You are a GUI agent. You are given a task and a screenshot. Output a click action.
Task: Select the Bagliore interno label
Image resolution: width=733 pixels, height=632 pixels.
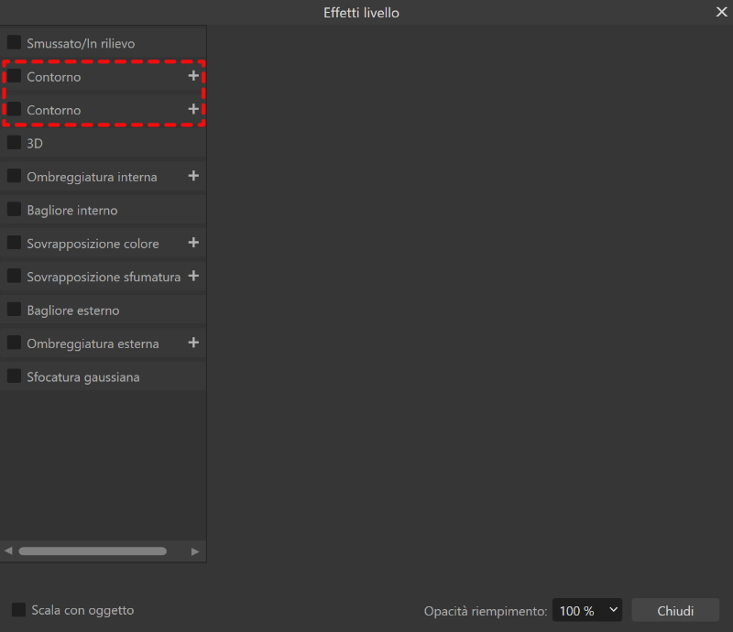pyautogui.click(x=72, y=211)
